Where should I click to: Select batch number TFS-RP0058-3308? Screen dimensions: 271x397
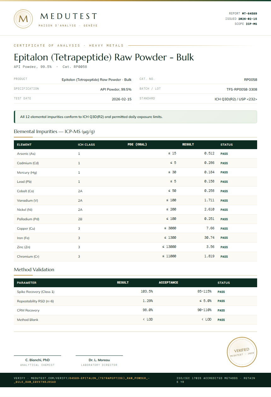coord(242,89)
